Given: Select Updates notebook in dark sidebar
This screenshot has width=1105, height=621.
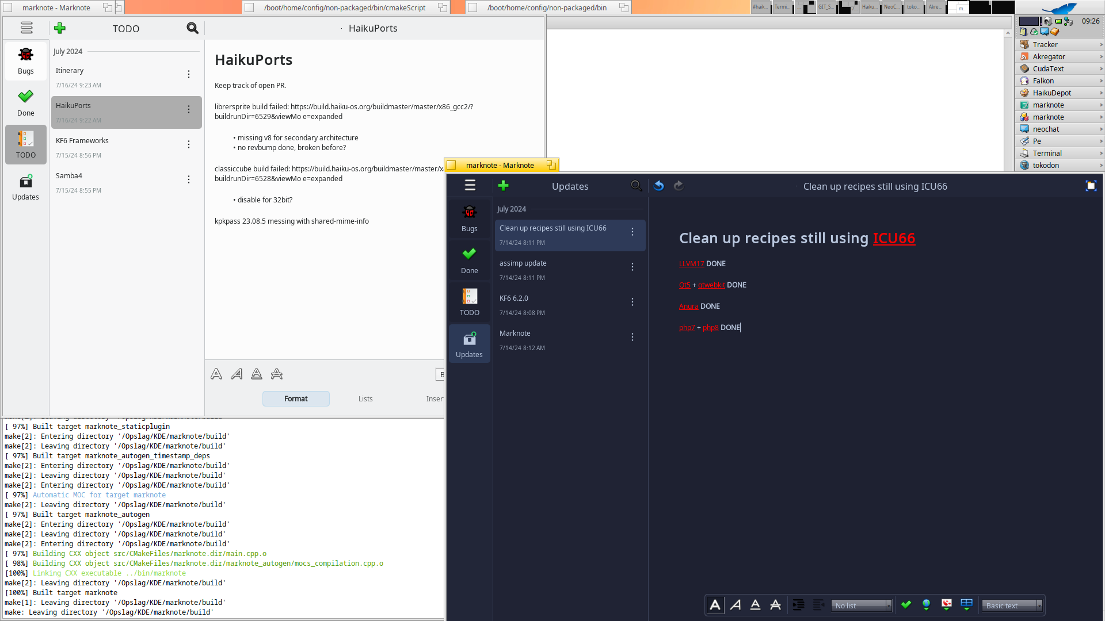Looking at the screenshot, I should [470, 344].
